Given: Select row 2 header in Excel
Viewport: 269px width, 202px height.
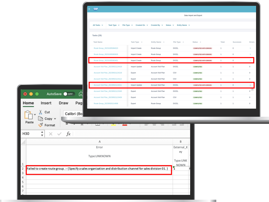Looking at the screenshot, I should 23,169.
